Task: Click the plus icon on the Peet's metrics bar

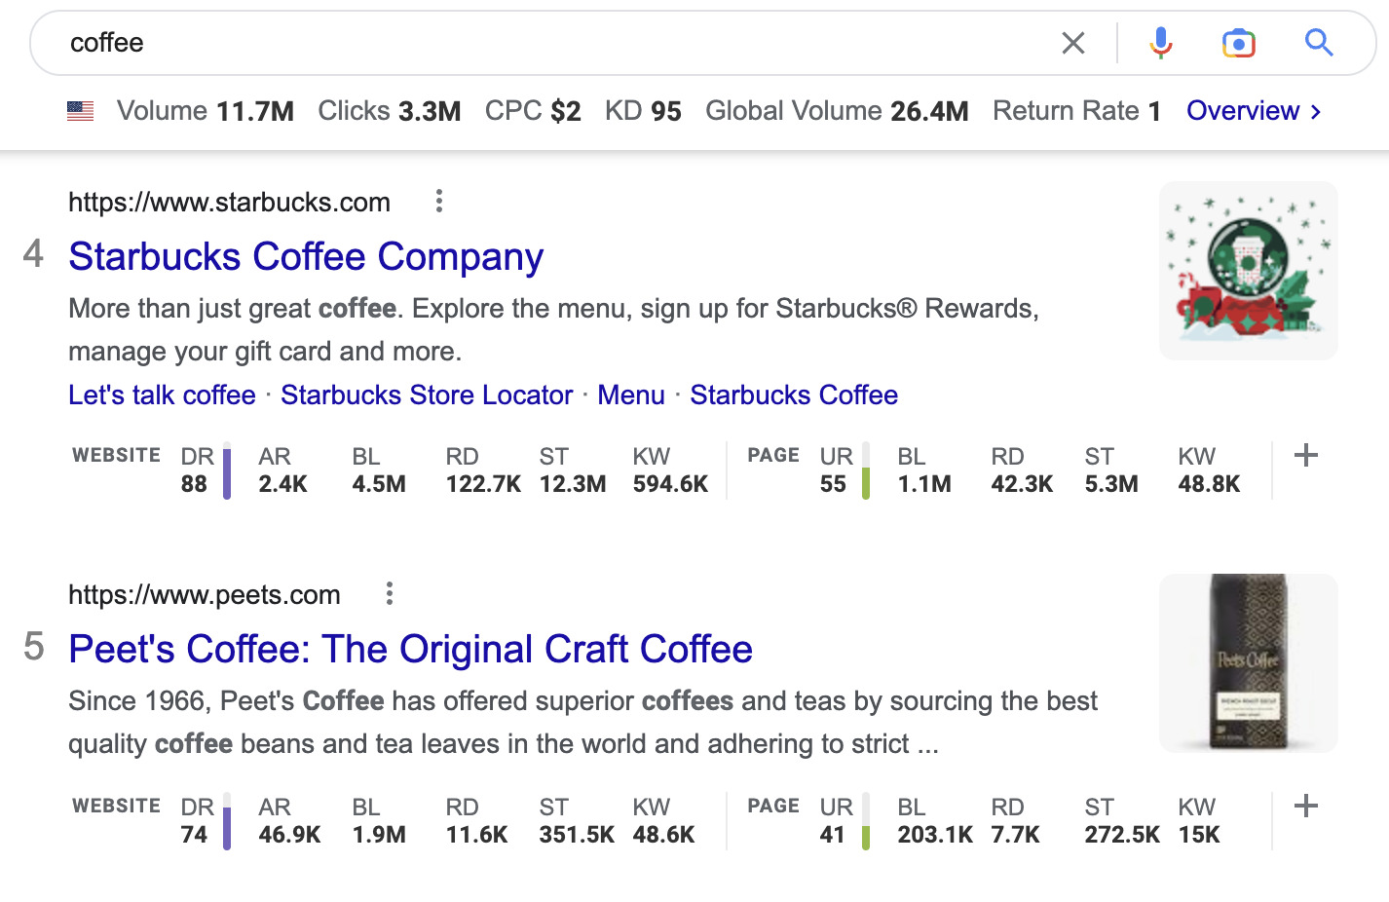Action: [x=1306, y=806]
